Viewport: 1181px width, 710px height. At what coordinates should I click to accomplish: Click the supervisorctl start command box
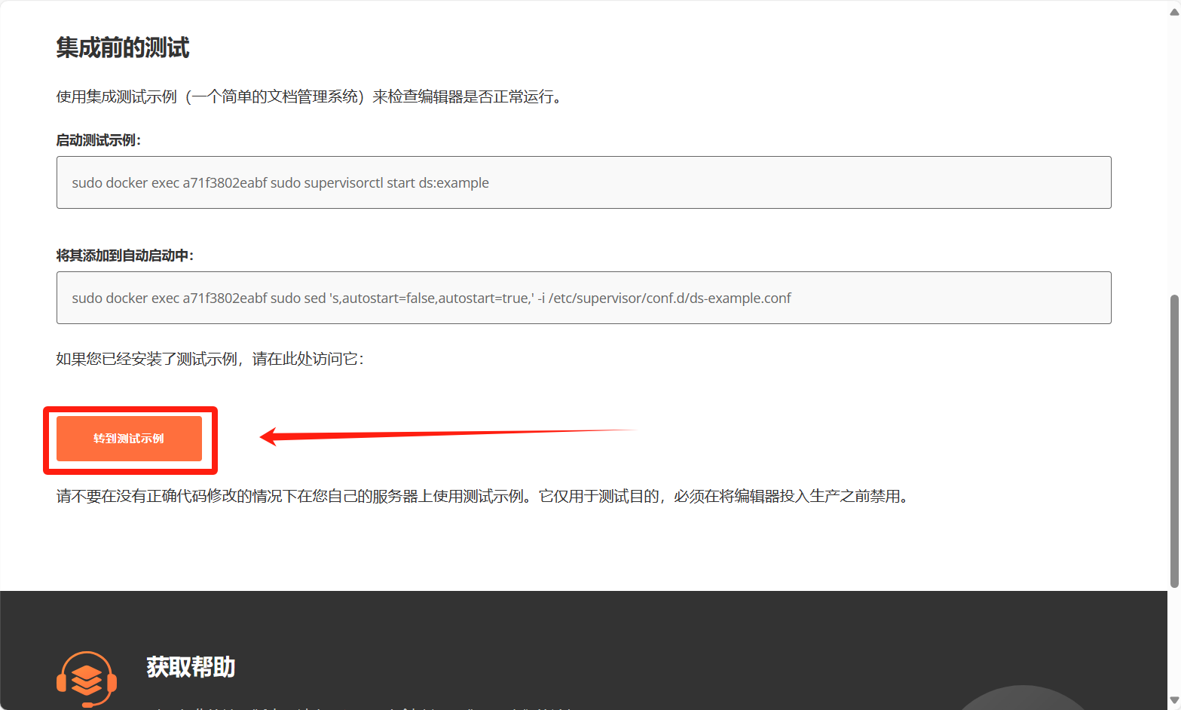click(583, 182)
